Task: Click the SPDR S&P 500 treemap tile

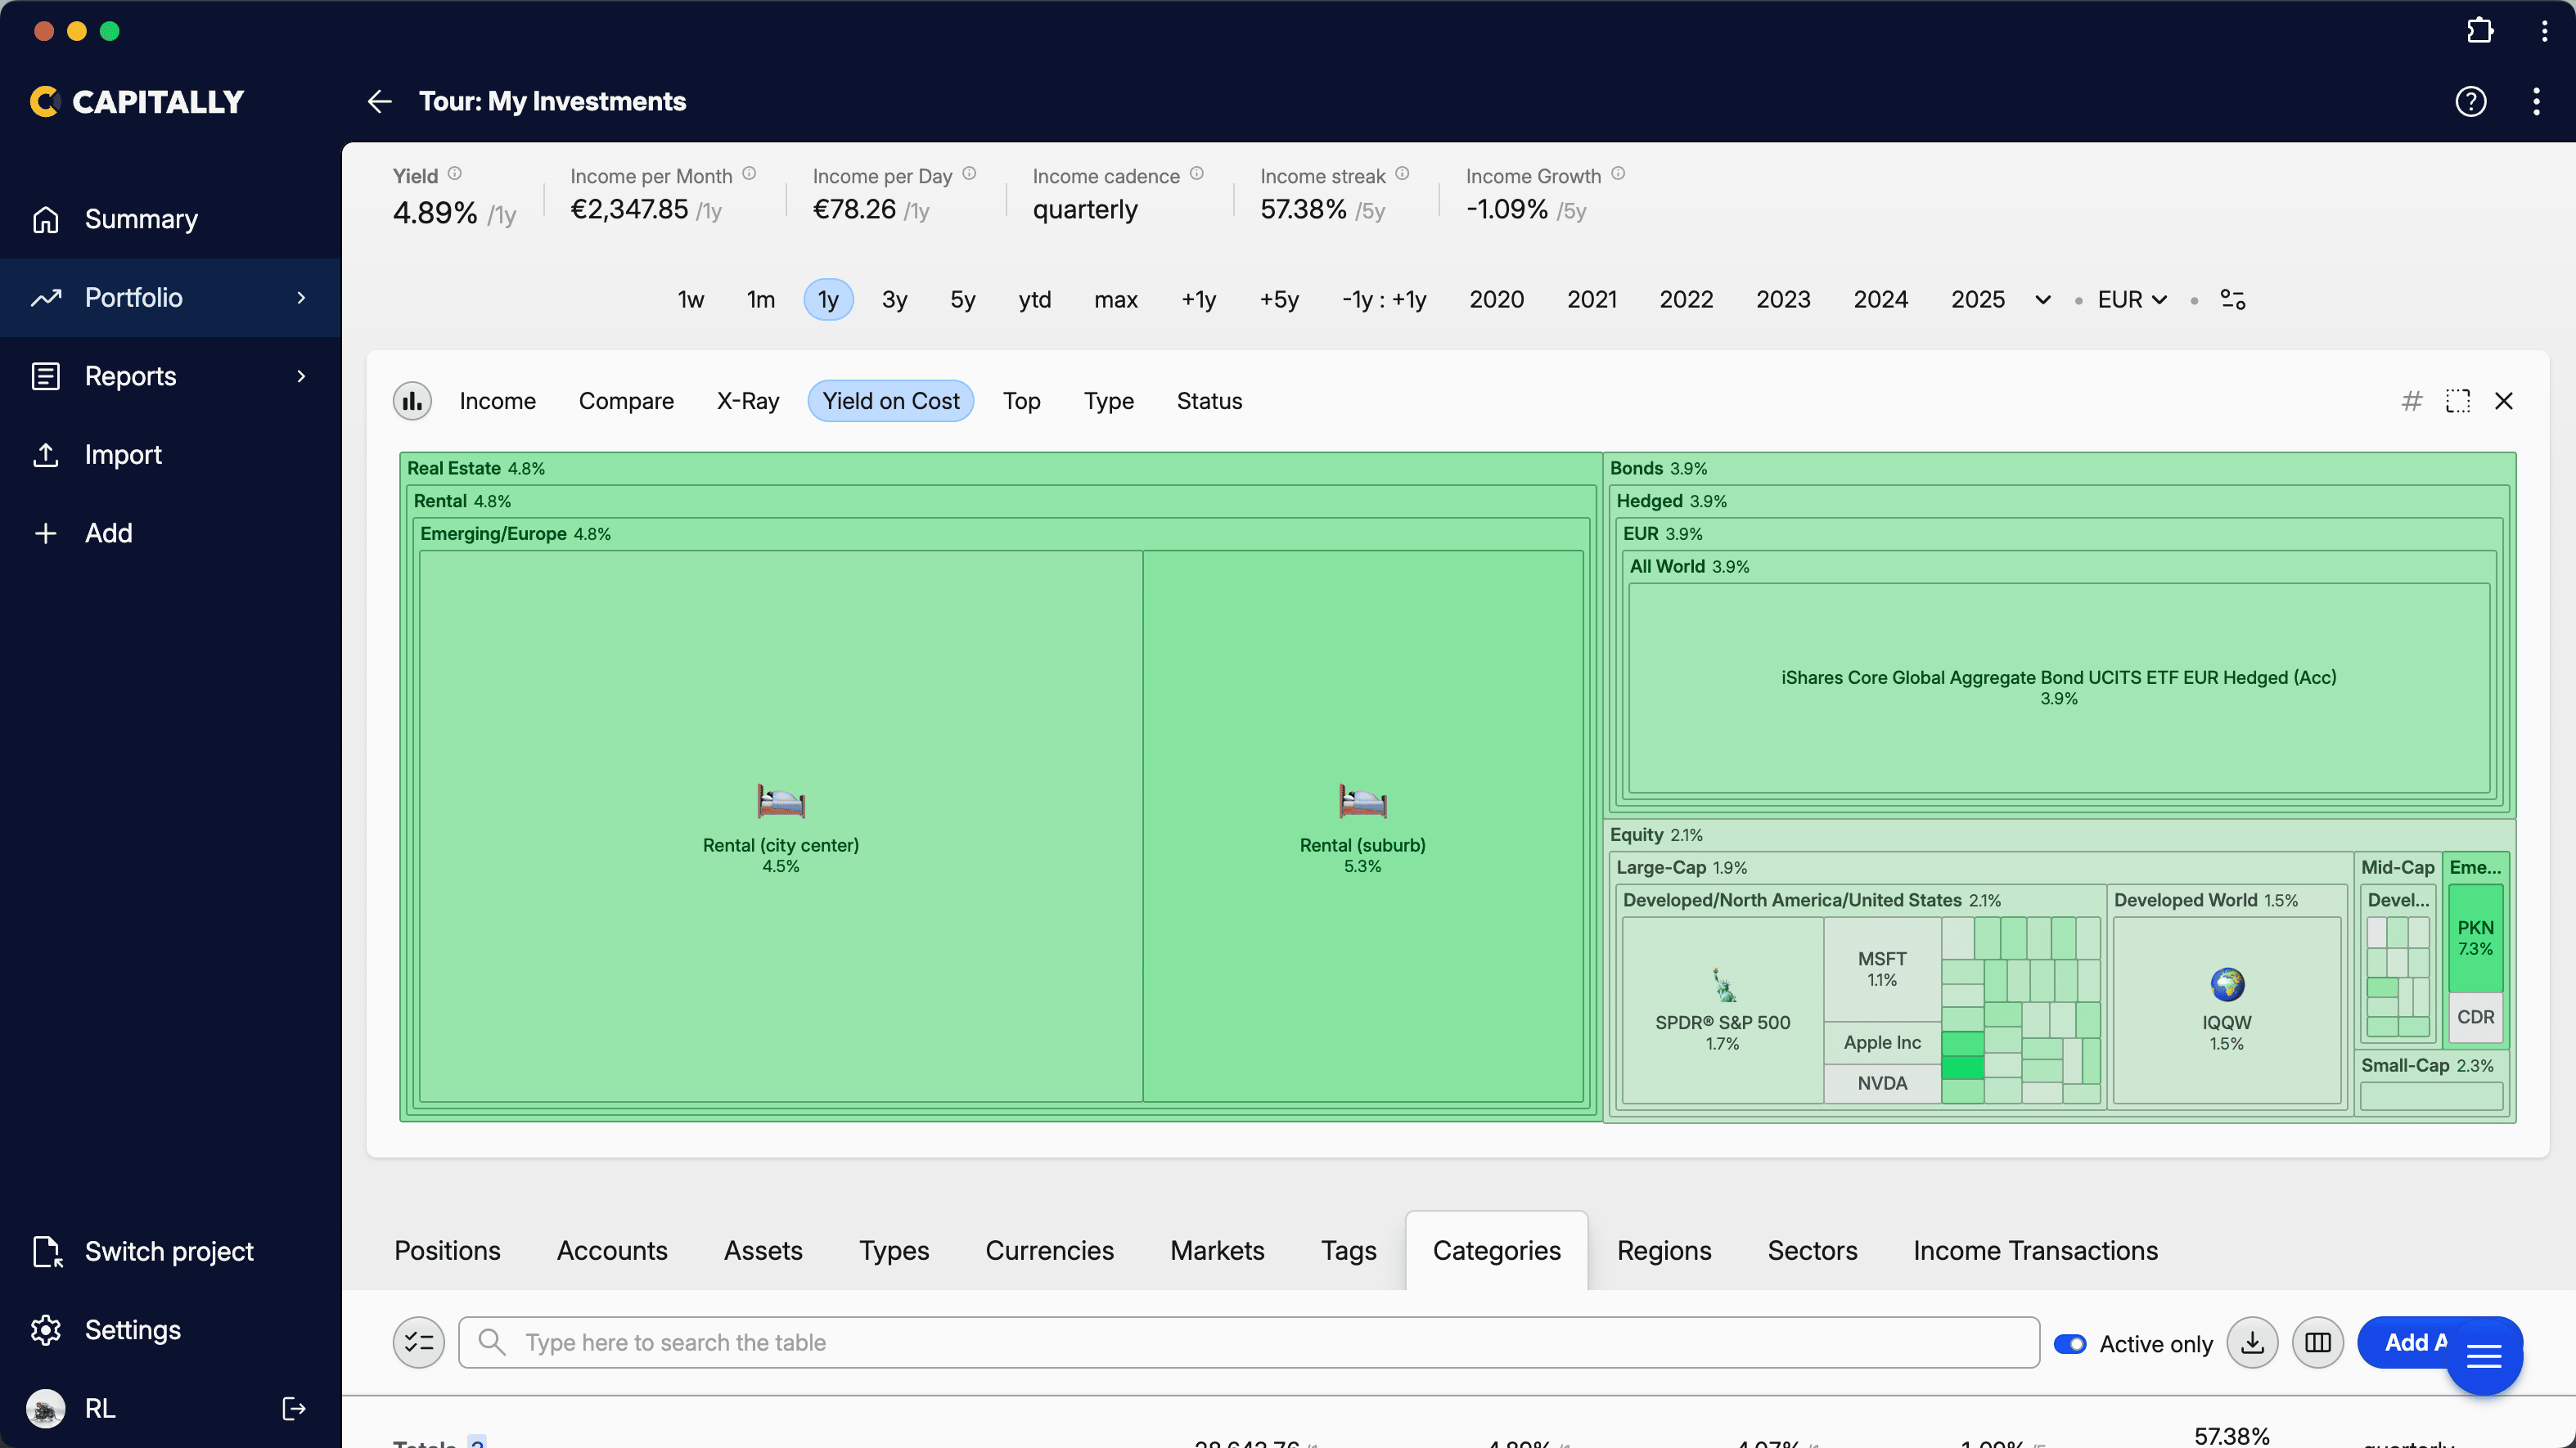Action: coord(1722,1010)
